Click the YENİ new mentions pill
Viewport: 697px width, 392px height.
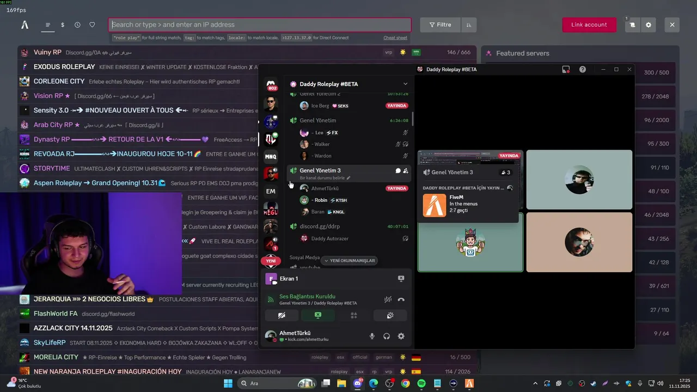pos(271,261)
